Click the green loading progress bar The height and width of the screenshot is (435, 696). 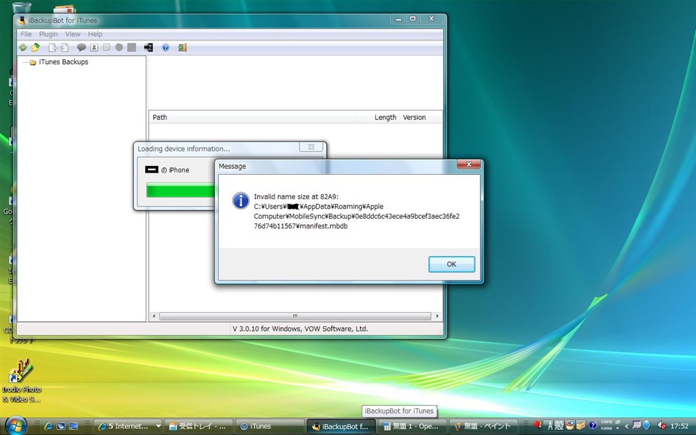[x=180, y=190]
